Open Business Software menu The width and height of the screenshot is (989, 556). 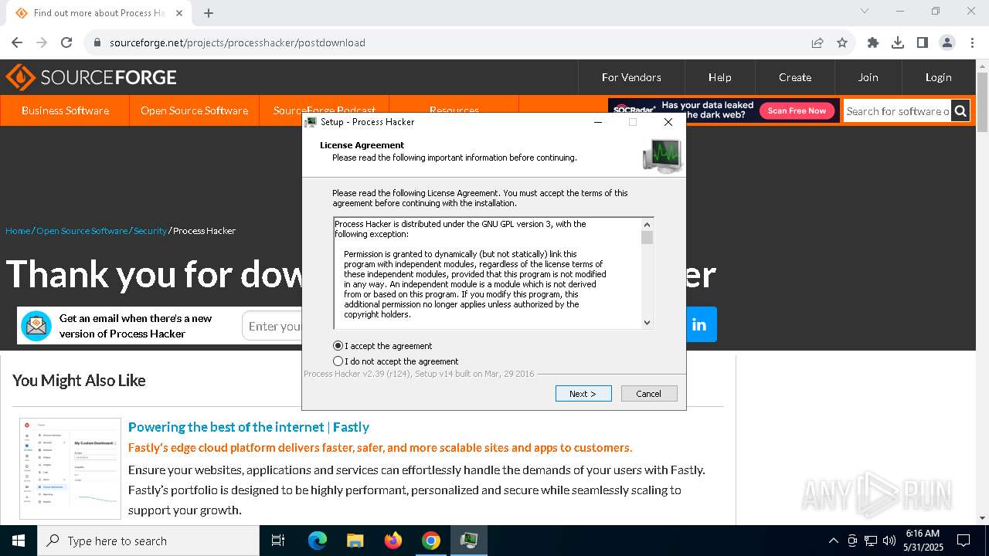pyautogui.click(x=65, y=110)
